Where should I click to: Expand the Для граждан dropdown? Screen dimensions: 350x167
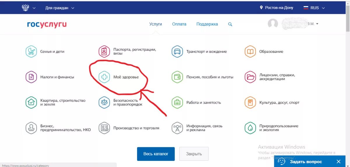(x=60, y=8)
